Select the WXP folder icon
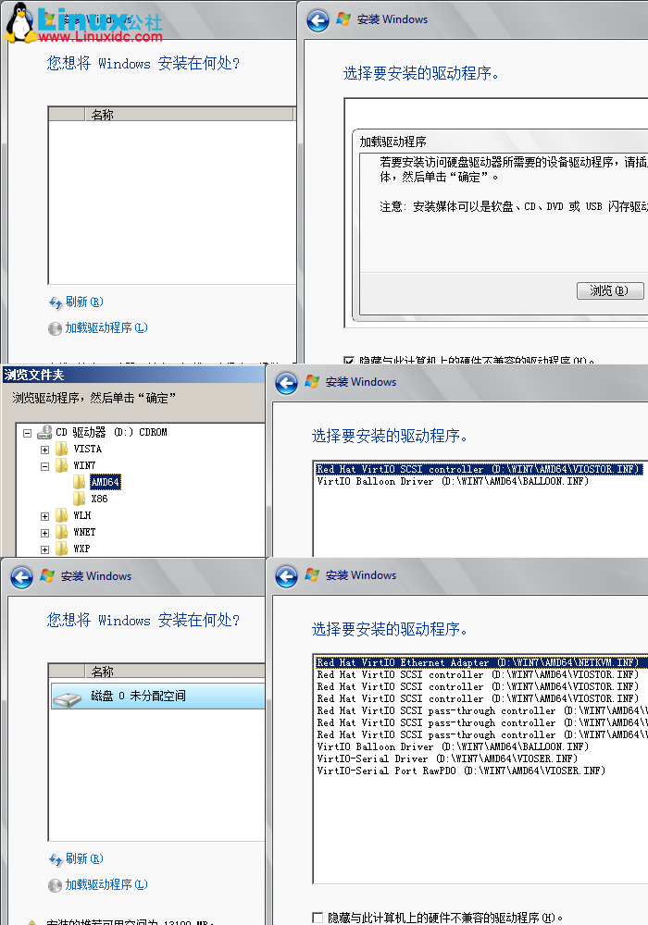The height and width of the screenshot is (925, 648). pos(61,549)
